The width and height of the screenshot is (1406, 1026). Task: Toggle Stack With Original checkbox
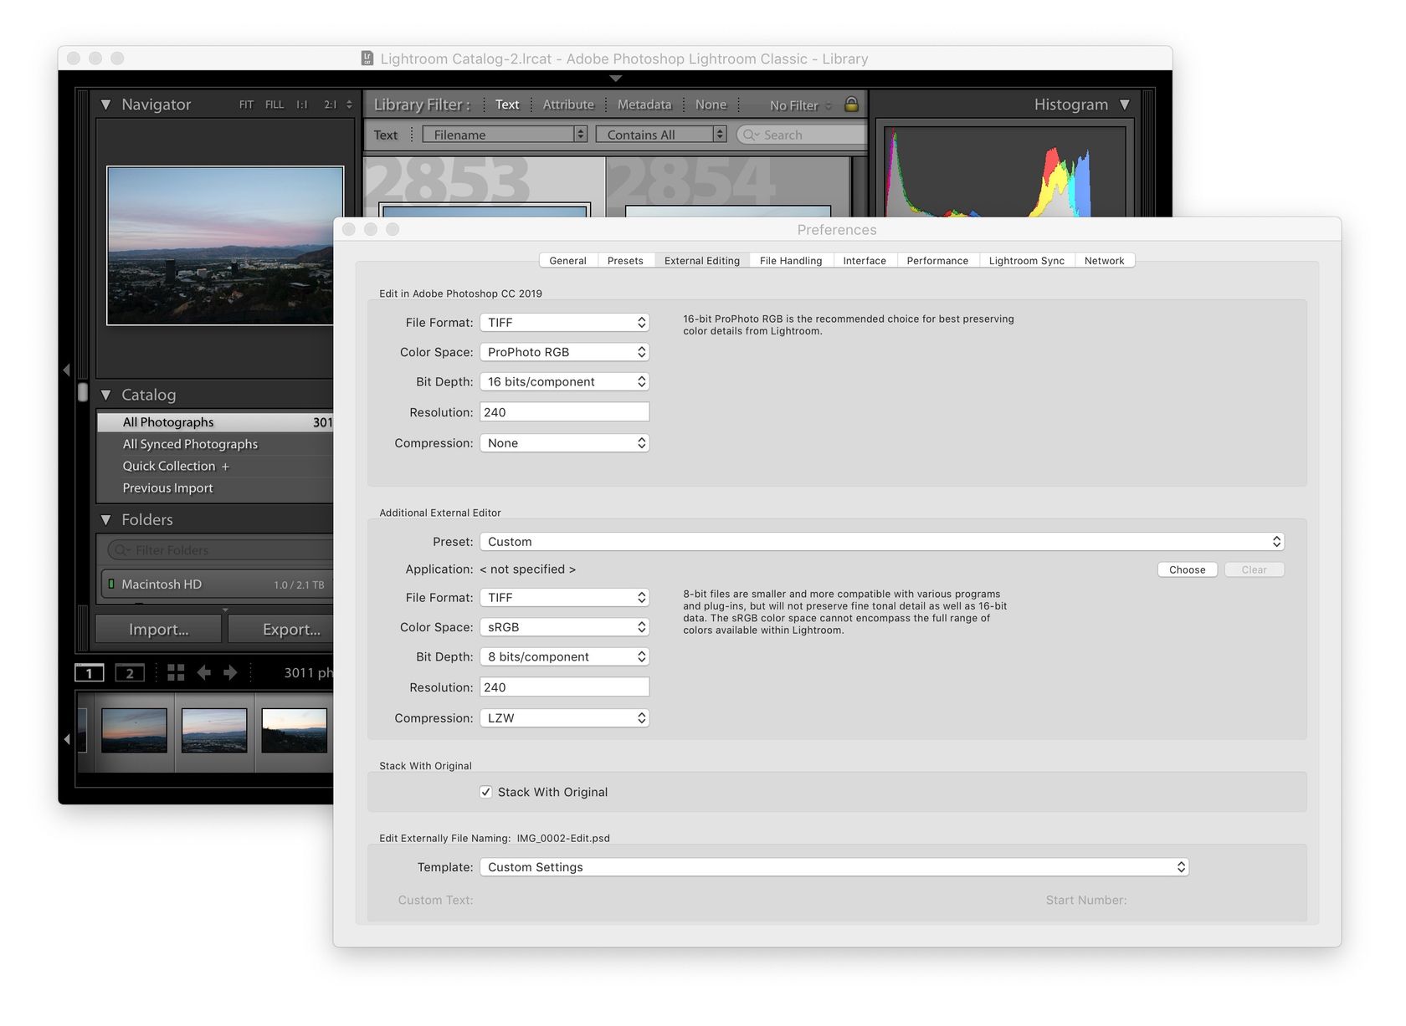[485, 792]
